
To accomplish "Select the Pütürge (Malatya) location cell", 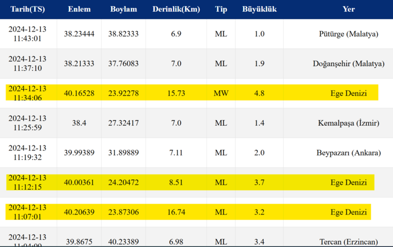I will (348, 34).
